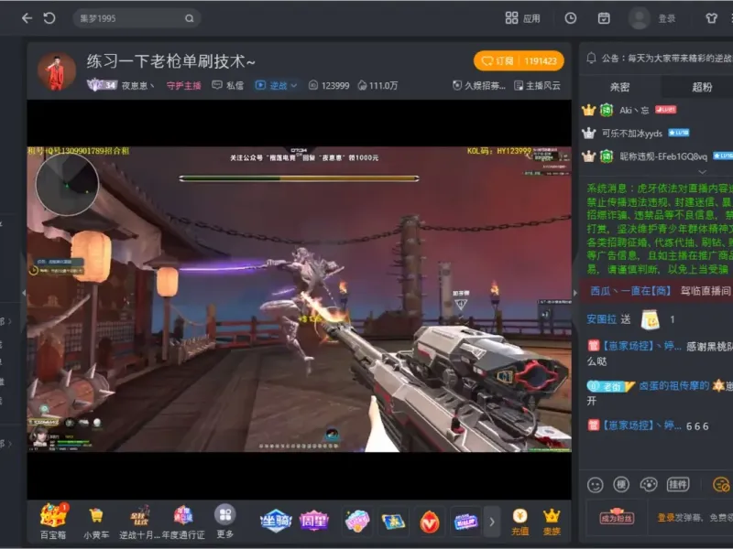Go back with the back arrow
Viewport: 733px width, 549px height.
(27, 18)
